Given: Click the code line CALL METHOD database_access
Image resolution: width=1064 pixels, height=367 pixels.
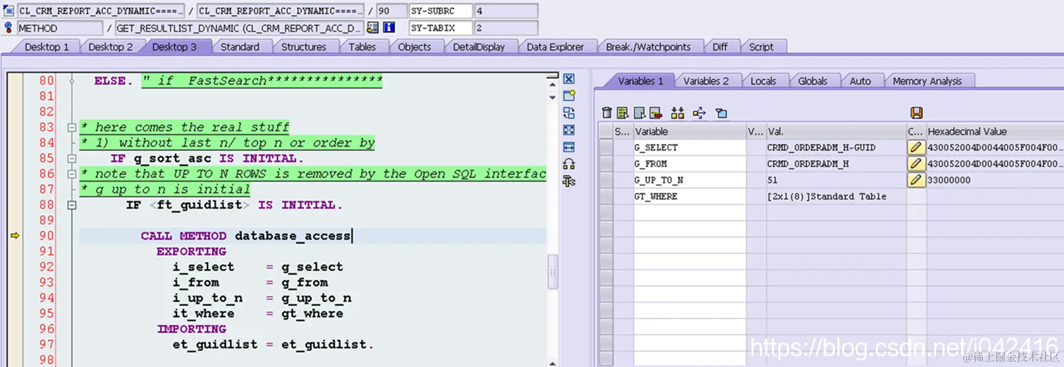Looking at the screenshot, I should pos(246,236).
